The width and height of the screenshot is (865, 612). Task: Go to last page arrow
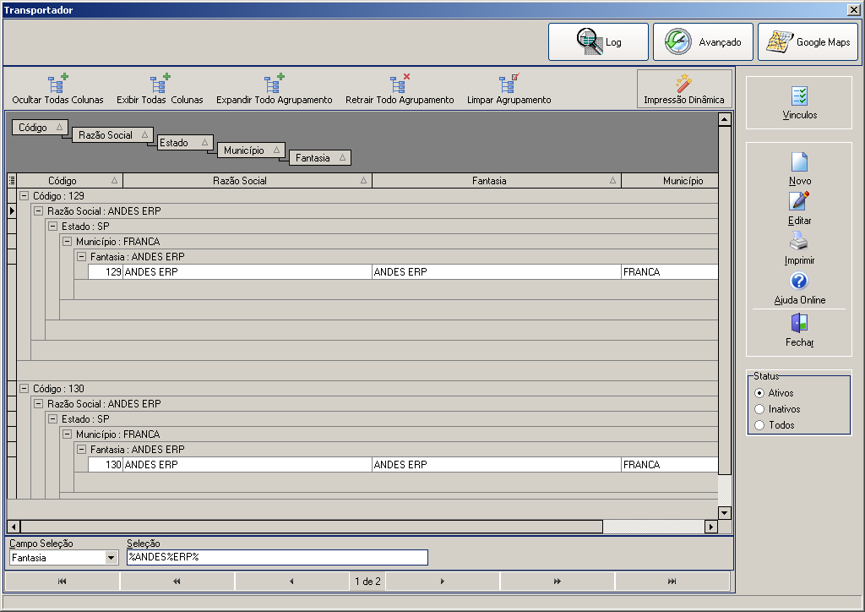point(672,581)
